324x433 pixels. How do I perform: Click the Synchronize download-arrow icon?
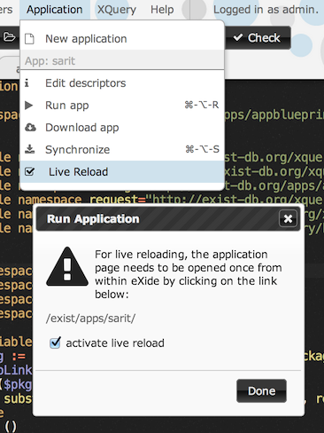(29, 149)
